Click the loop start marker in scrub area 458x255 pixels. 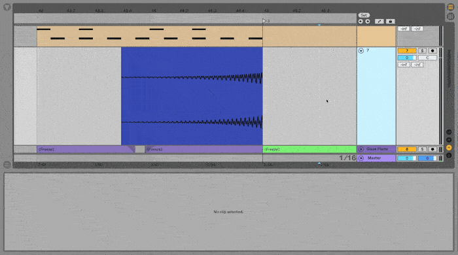click(x=264, y=21)
